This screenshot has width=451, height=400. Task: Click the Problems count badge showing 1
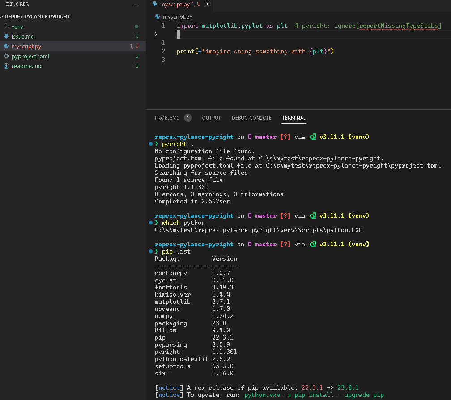(x=188, y=118)
